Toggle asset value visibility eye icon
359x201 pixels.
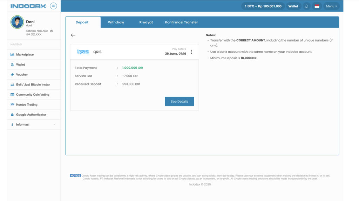52,31
